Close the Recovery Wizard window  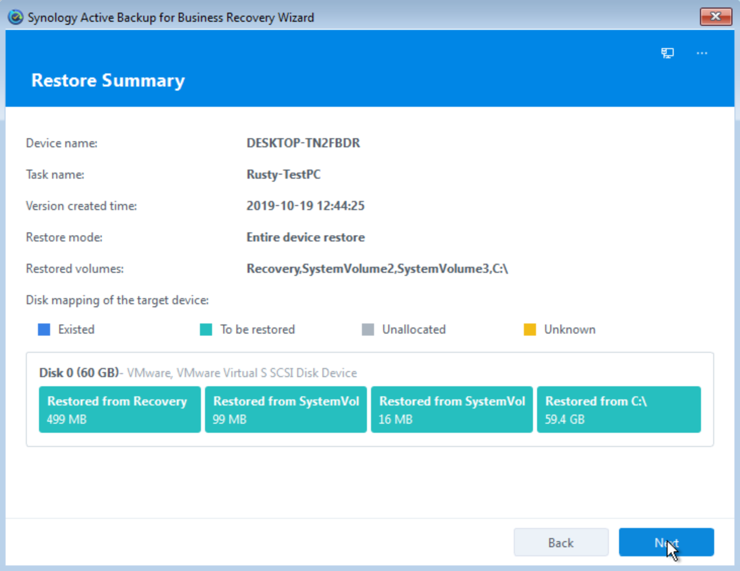pyautogui.click(x=716, y=17)
